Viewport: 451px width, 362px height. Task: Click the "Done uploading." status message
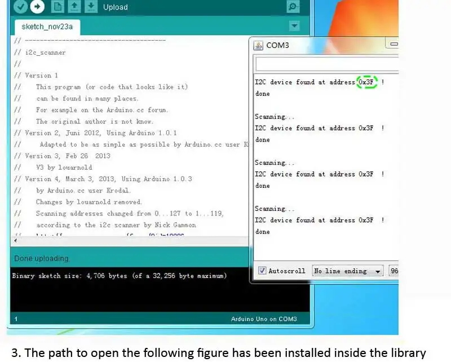coord(42,258)
